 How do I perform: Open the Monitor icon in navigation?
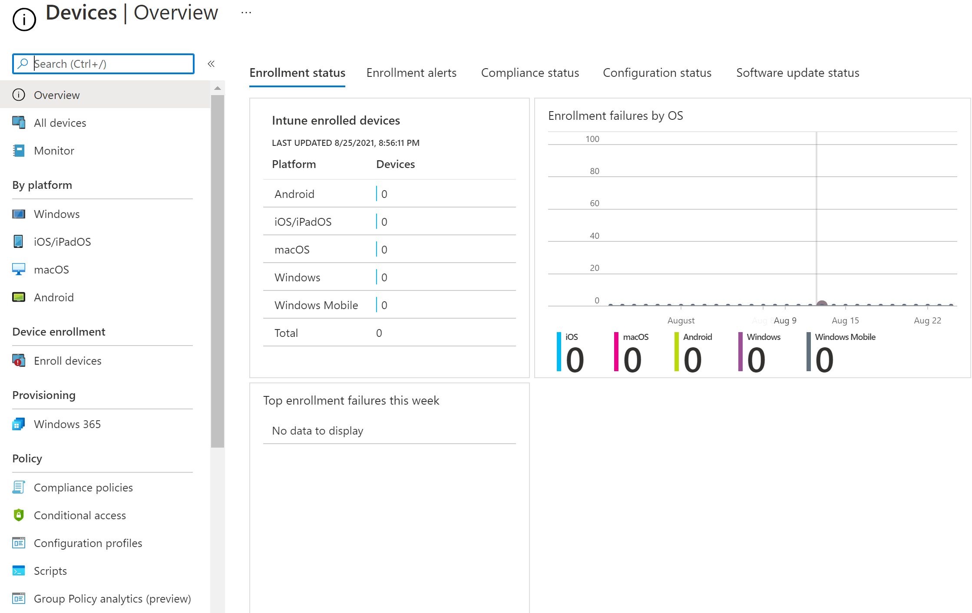(x=19, y=151)
